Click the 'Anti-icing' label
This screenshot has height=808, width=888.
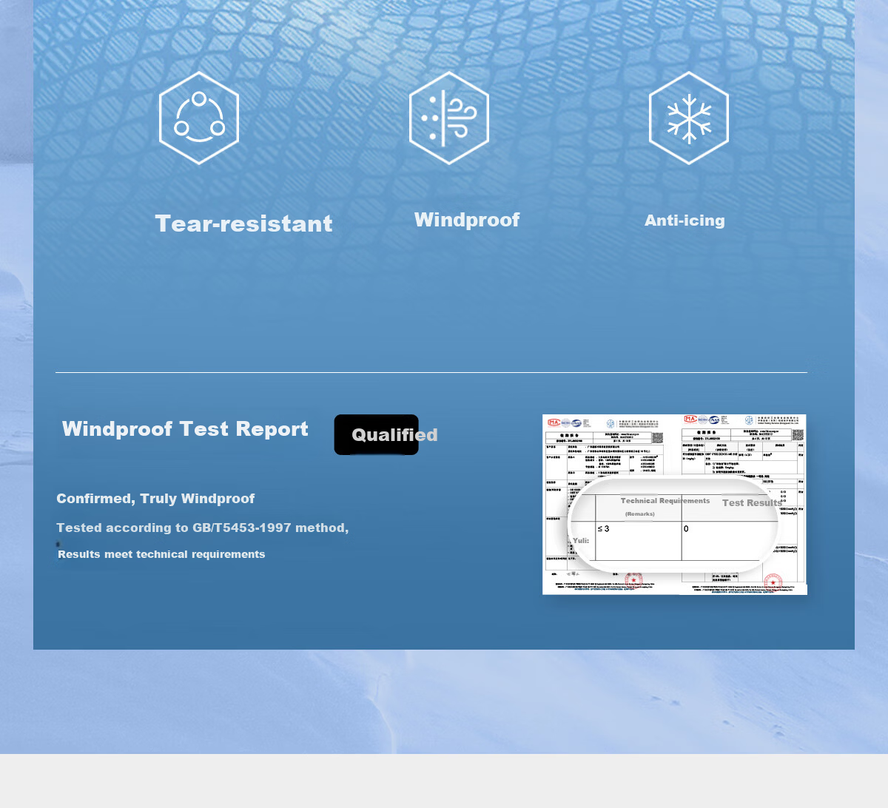click(684, 220)
